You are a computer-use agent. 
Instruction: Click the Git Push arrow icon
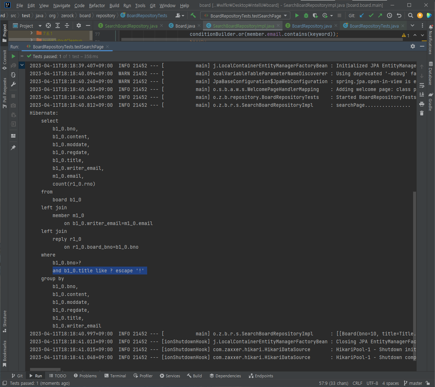point(380,15)
